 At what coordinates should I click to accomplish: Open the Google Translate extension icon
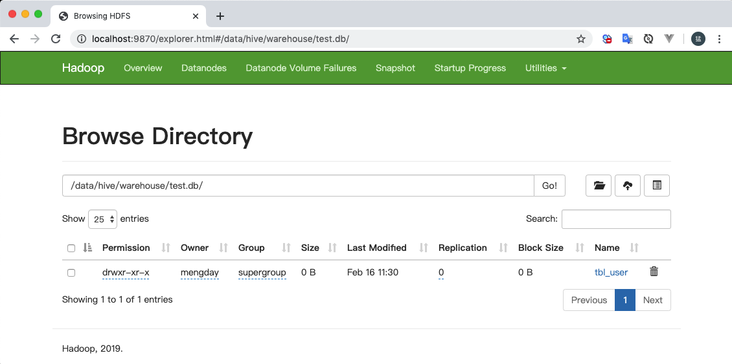[628, 39]
